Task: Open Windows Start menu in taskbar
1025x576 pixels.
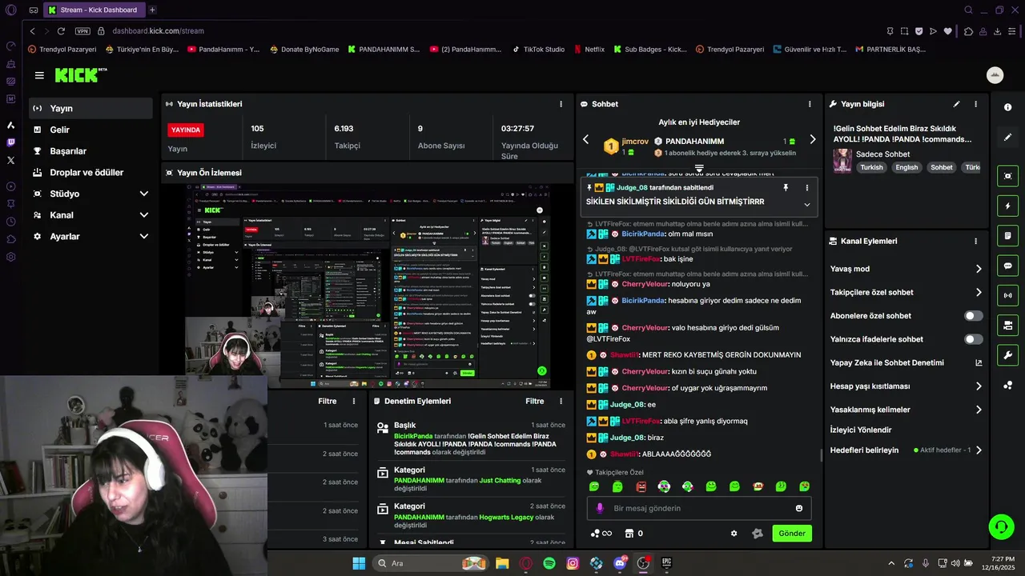Action: tap(358, 563)
